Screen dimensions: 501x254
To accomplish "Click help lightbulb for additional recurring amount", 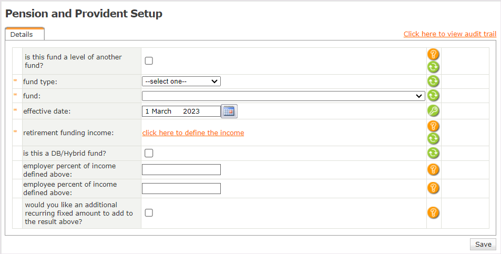I will pos(433,212).
